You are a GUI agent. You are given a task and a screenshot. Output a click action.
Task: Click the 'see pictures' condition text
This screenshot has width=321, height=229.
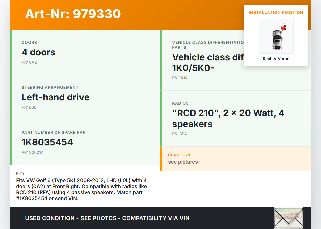point(183,162)
